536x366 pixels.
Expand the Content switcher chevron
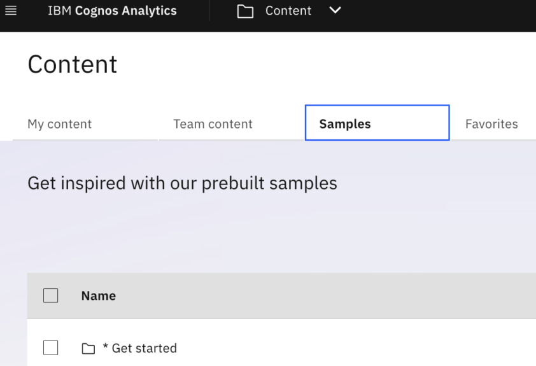pos(335,11)
